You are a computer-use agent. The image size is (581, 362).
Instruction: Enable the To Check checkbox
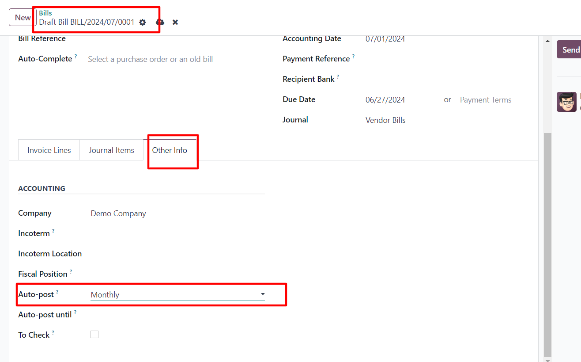pos(94,335)
